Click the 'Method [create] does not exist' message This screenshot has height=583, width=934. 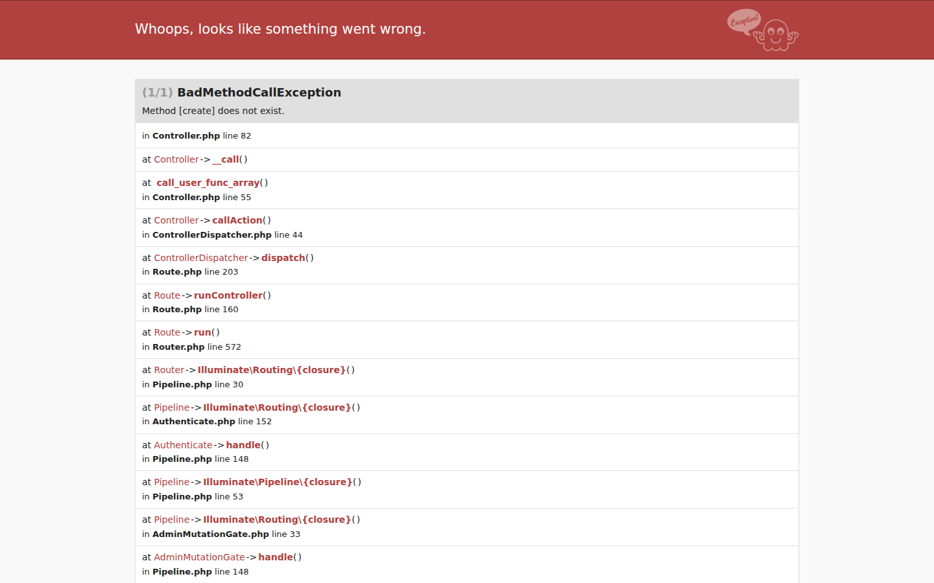(x=213, y=111)
